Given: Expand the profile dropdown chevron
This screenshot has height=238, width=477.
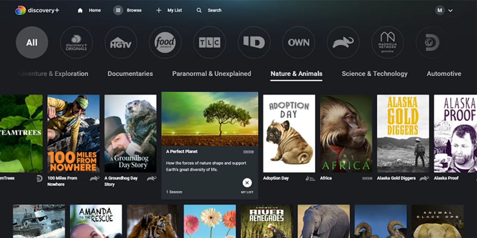Looking at the screenshot, I should coord(450,10).
